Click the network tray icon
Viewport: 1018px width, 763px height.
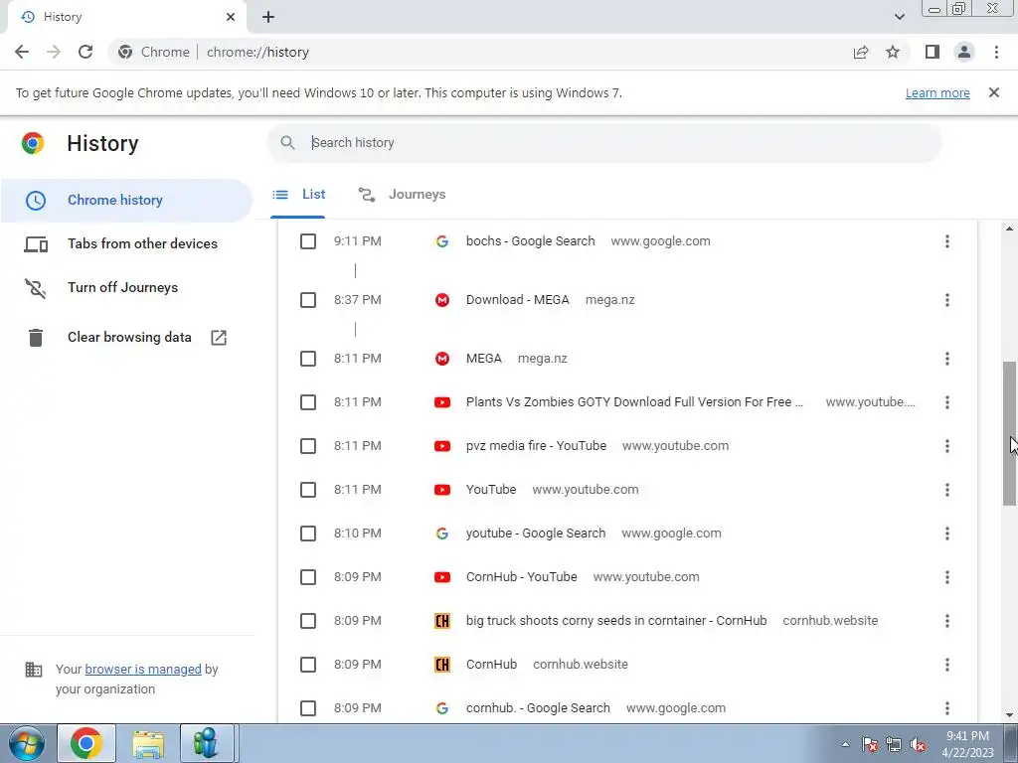pyautogui.click(x=894, y=744)
